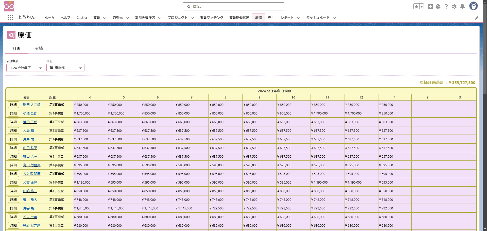Open the notifications bell icon

click(462, 7)
